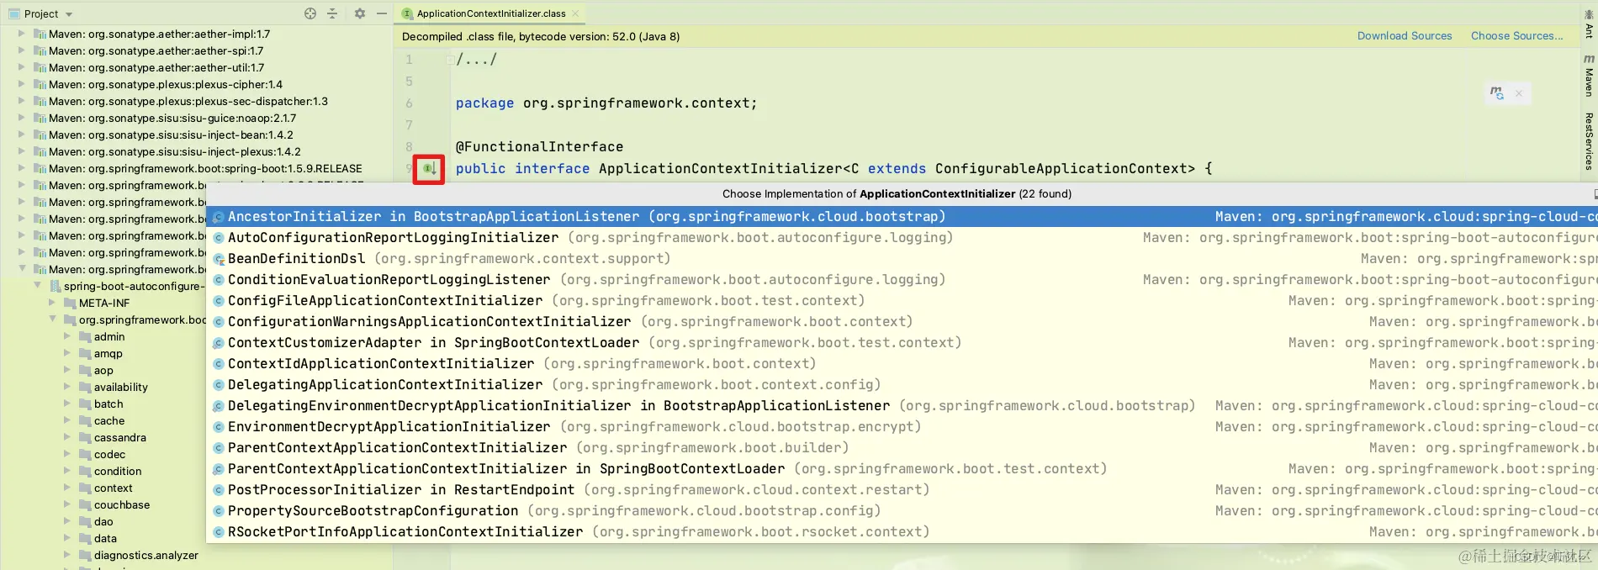
Task: Click the Choose Sources link
Action: (x=1516, y=36)
